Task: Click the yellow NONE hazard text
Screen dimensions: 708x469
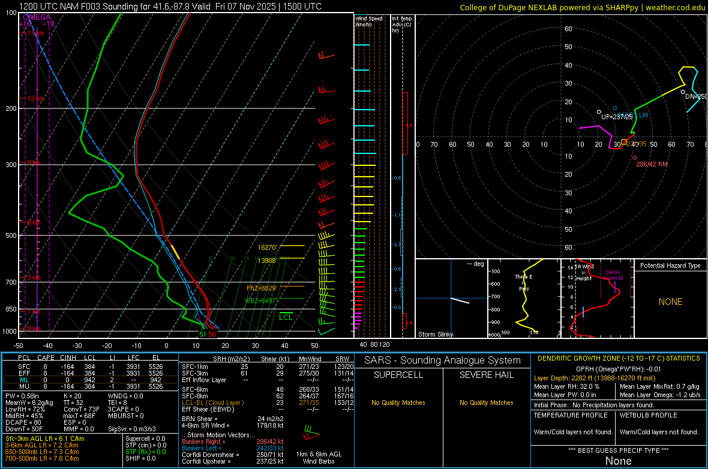Action: point(670,302)
